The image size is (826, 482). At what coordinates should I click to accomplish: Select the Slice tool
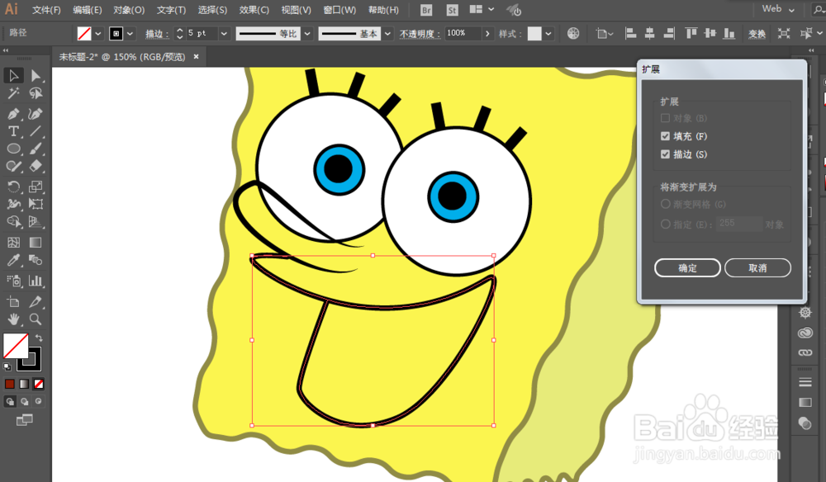coord(36,301)
